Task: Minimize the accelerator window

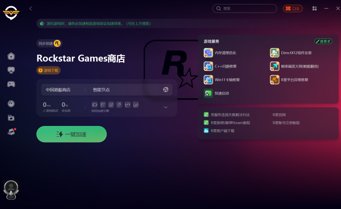Action: tap(326, 8)
